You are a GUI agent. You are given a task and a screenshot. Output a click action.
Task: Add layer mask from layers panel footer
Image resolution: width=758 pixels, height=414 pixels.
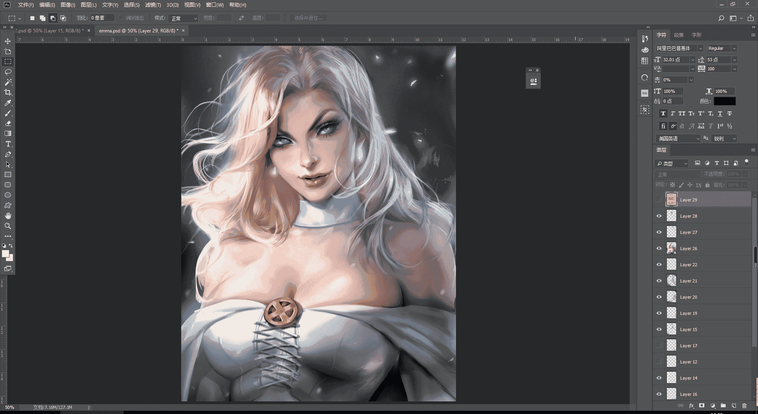click(702, 406)
